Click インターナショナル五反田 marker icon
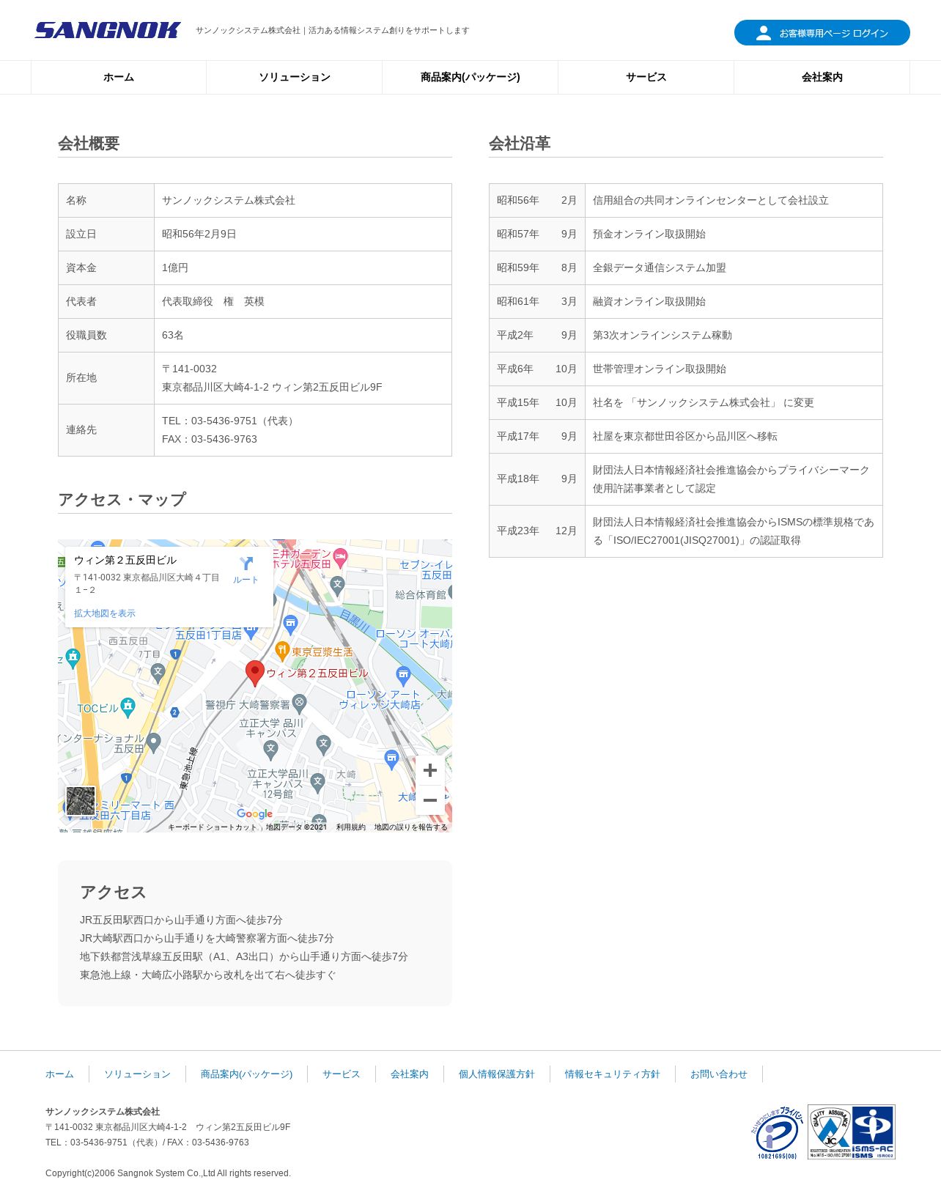The width and height of the screenshot is (941, 1196). [x=154, y=742]
